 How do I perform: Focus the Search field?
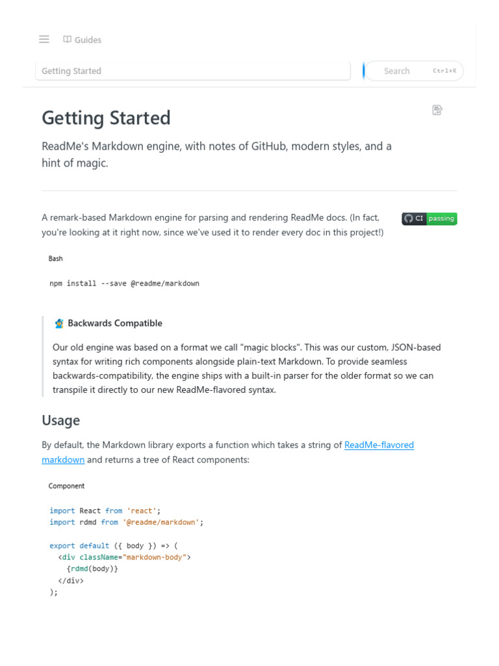(x=397, y=71)
